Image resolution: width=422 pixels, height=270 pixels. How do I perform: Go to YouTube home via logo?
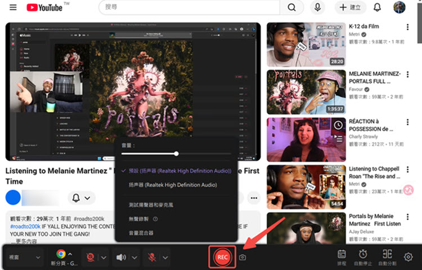[x=44, y=7]
